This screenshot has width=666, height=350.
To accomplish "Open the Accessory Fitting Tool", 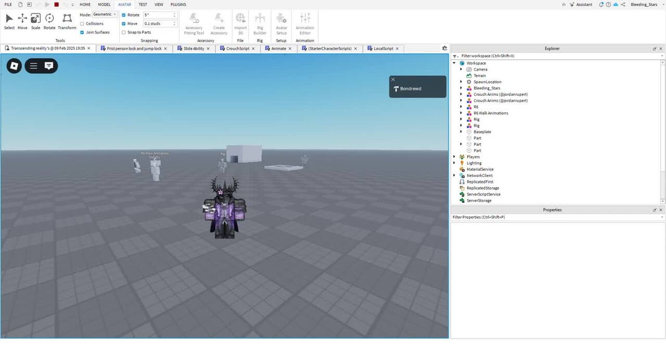I will [194, 24].
